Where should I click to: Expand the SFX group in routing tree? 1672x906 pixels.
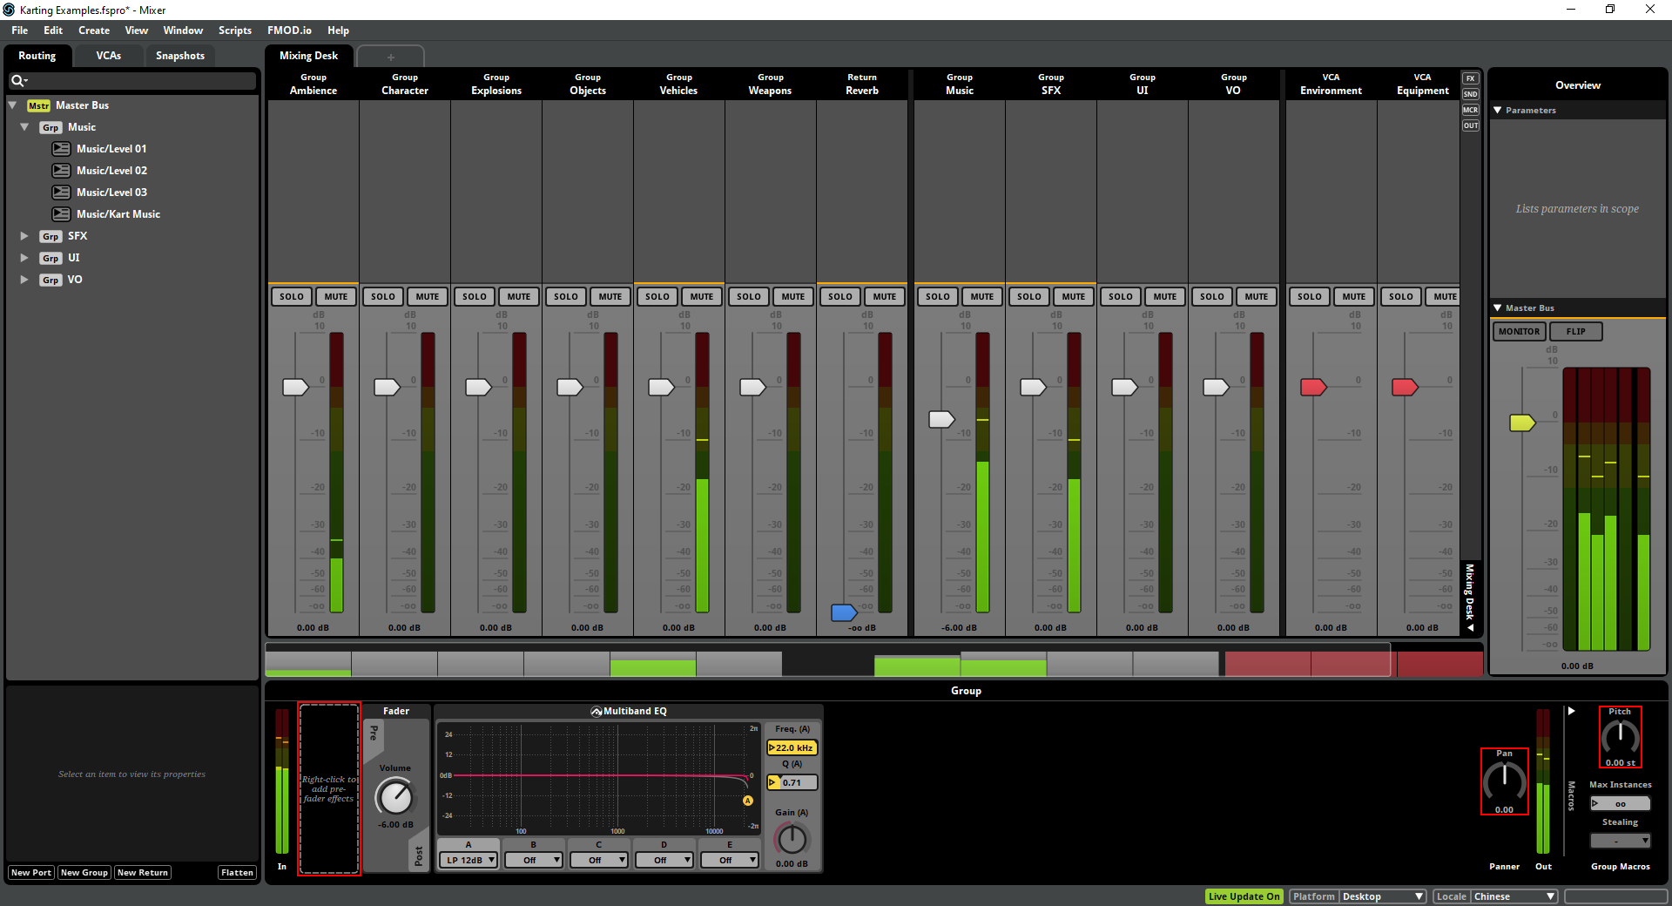tap(24, 235)
